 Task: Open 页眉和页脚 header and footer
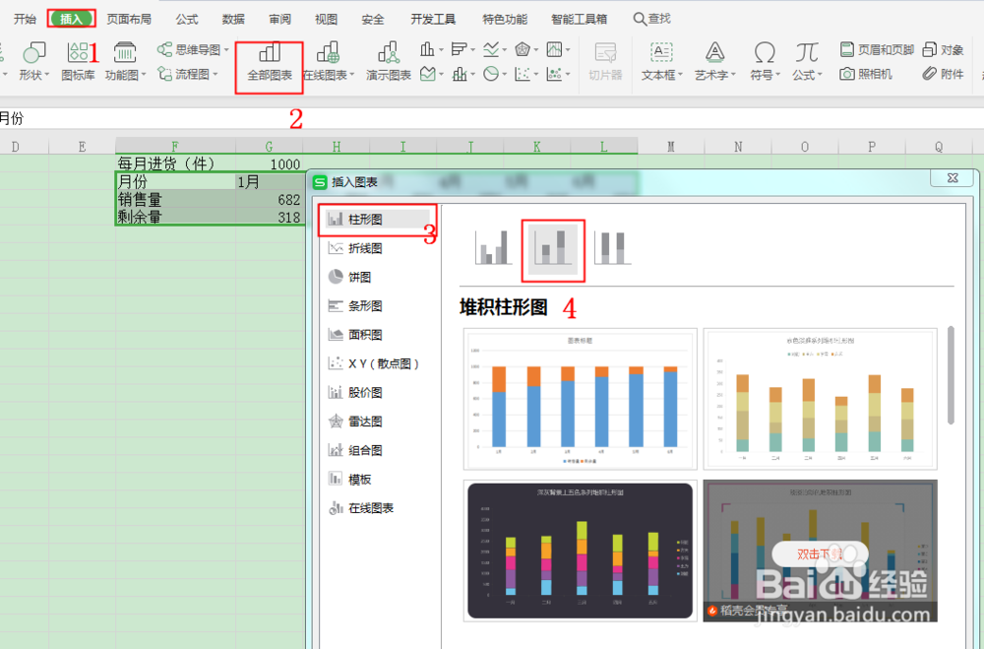[877, 49]
